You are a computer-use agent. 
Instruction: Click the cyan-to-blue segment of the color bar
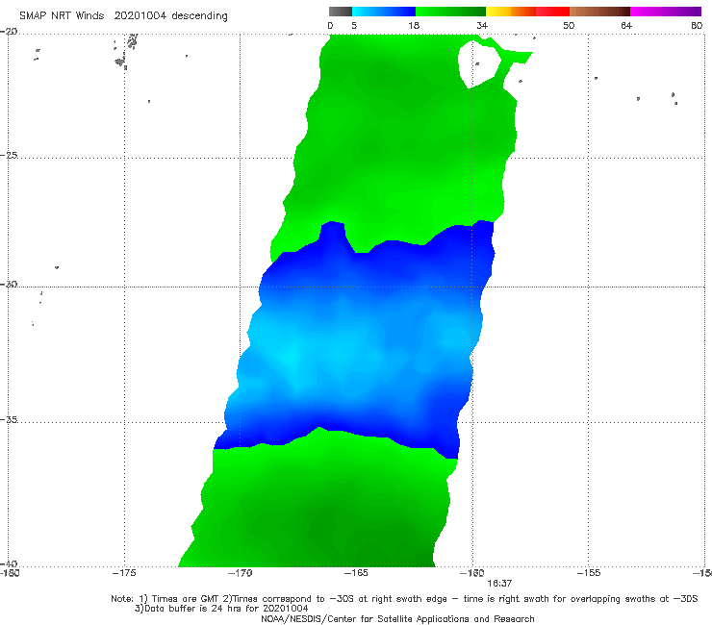coord(384,12)
